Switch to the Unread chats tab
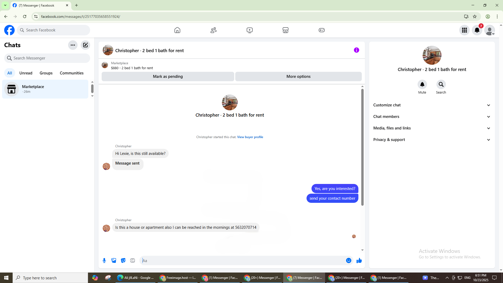503x283 pixels. tap(26, 73)
